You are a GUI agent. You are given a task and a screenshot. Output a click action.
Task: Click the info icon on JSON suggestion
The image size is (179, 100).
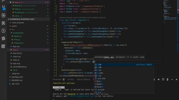pyautogui.click(x=151, y=65)
